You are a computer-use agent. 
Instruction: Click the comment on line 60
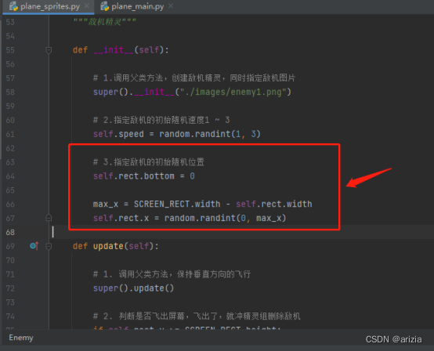click(x=161, y=120)
